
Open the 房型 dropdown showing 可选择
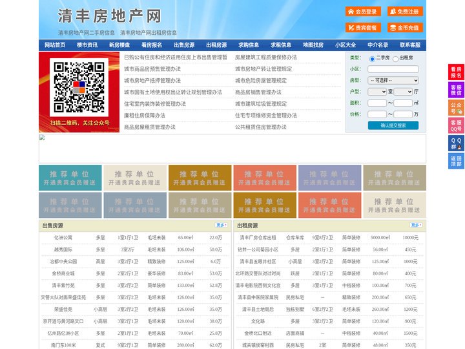[x=393, y=80]
